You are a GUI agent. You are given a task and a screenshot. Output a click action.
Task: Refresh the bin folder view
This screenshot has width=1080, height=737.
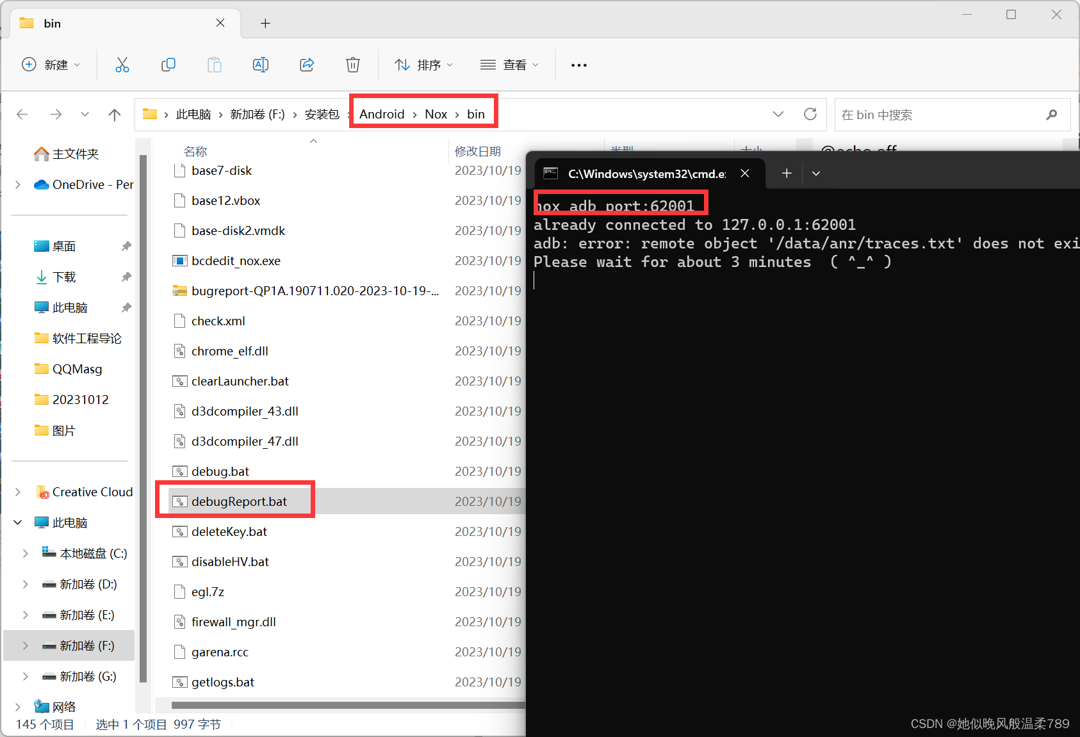tap(810, 114)
